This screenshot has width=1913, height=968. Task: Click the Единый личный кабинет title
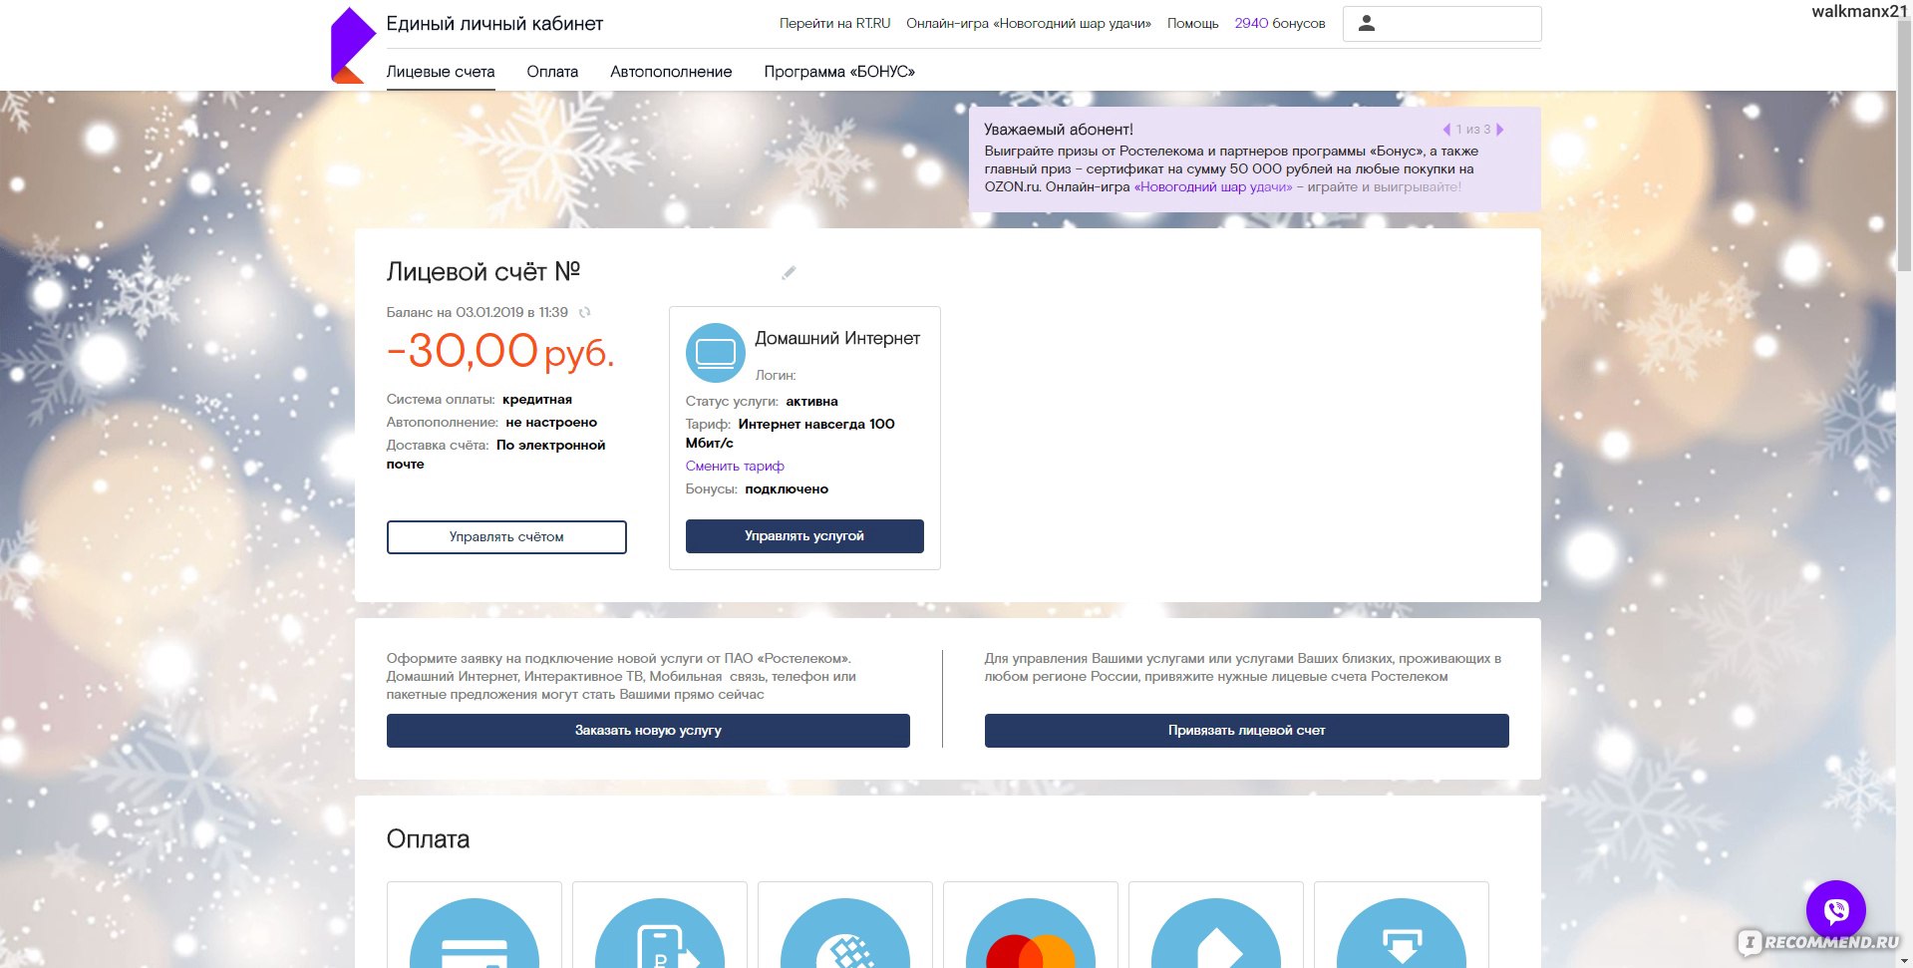click(x=494, y=24)
